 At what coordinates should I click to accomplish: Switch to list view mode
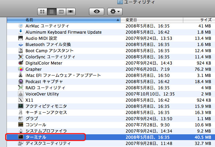(x=51, y=12)
